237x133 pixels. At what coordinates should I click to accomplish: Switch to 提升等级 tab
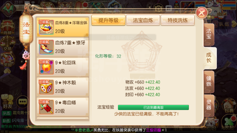click(108, 20)
